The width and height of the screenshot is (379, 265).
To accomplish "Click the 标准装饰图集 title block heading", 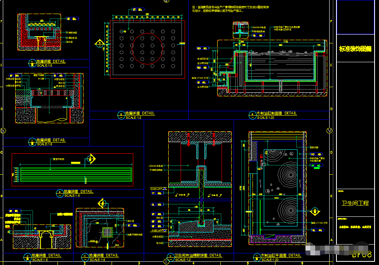I will 355,49.
